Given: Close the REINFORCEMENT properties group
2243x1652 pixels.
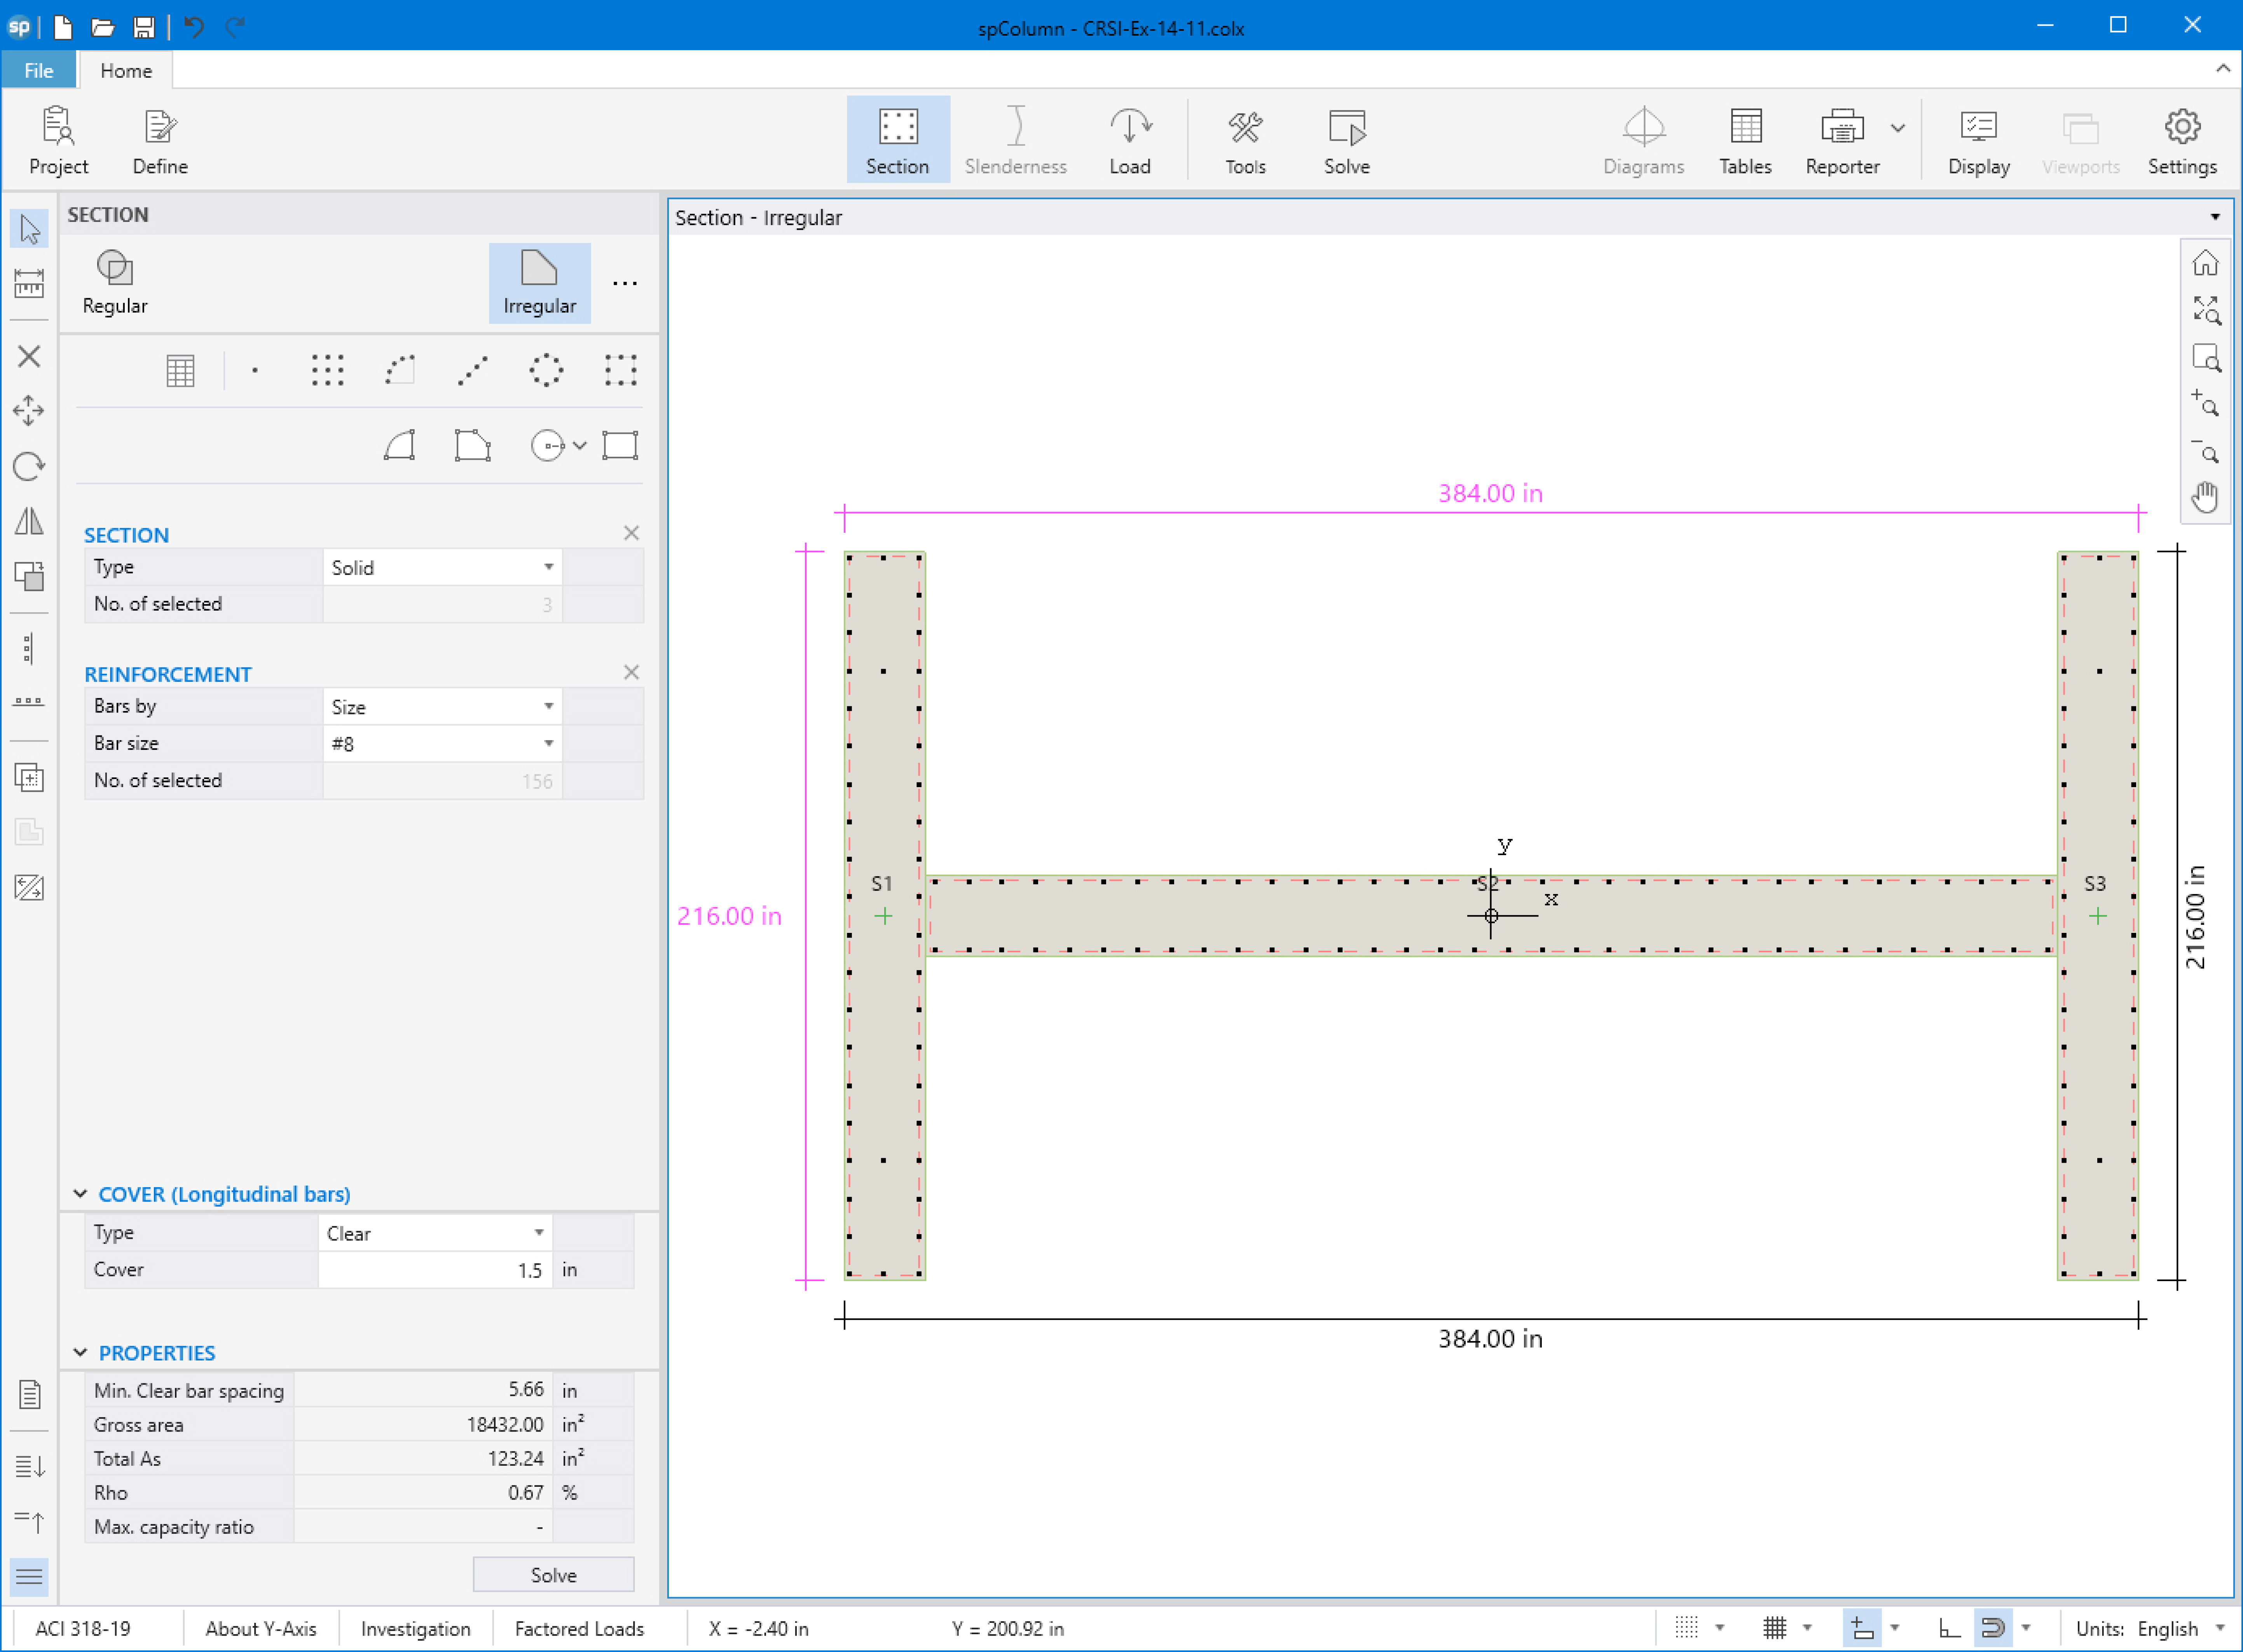Looking at the screenshot, I should click(631, 672).
